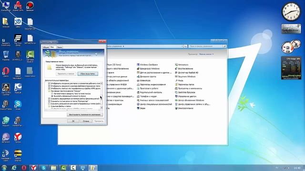Click Internet Explorer on the taskbar
Viewport: 305px width, 171px height.
(x=14, y=168)
